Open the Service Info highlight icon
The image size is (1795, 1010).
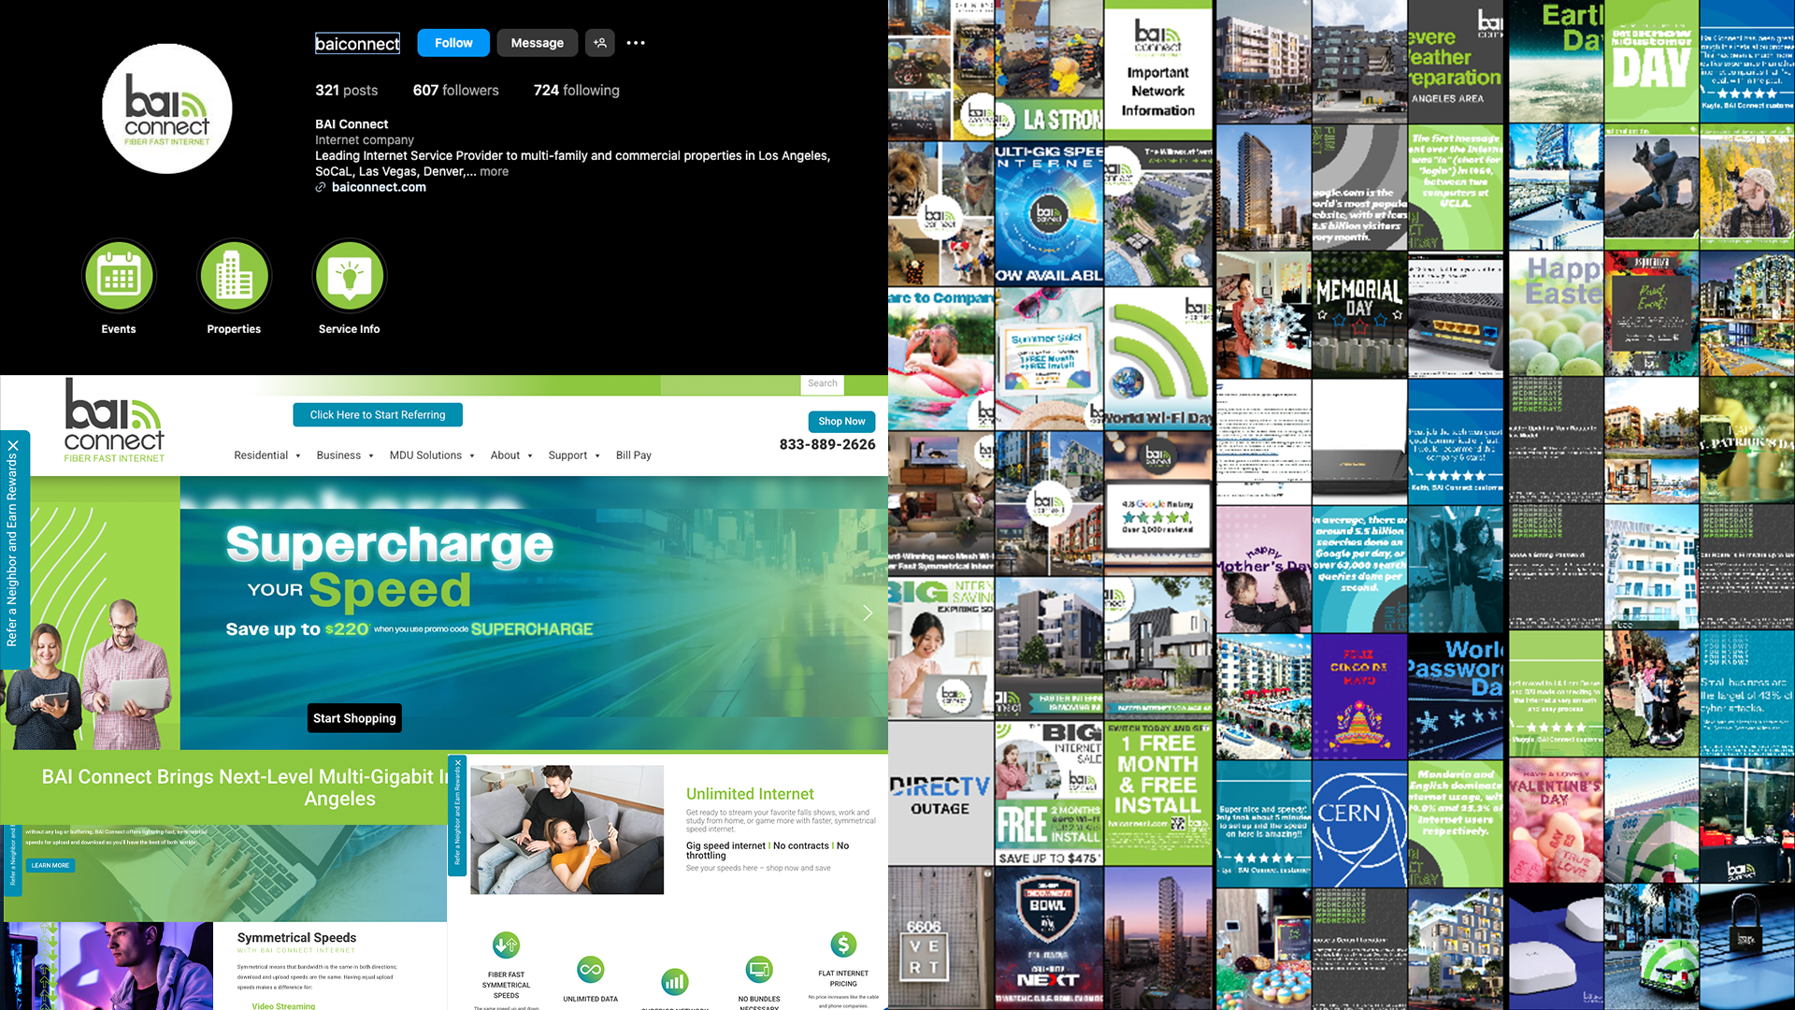click(350, 277)
